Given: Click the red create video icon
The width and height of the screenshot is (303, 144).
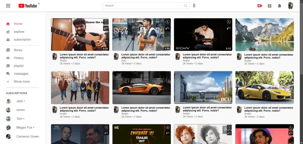Looking at the screenshot, I should [x=260, y=6].
